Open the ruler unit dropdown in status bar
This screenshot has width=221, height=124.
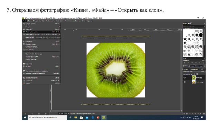(61, 113)
